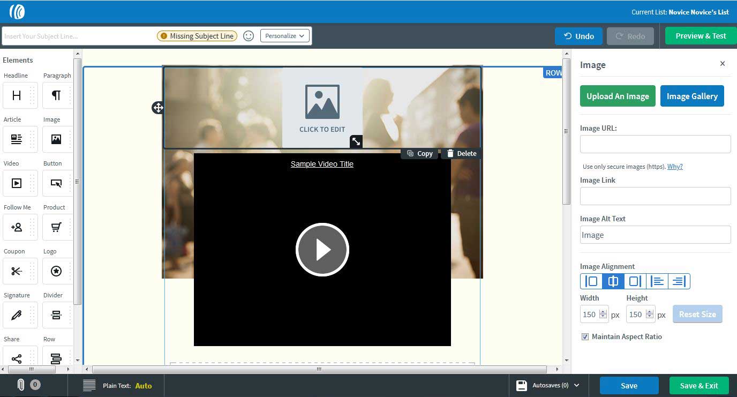Click the Product shopping cart element
Screen dimensions: 737x397
coord(56,227)
